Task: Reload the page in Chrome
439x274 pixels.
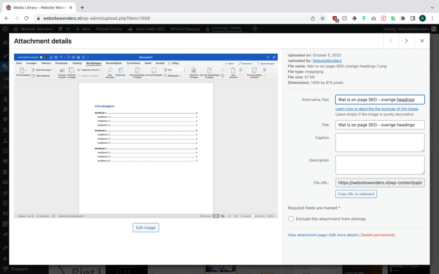Action: 27,18
